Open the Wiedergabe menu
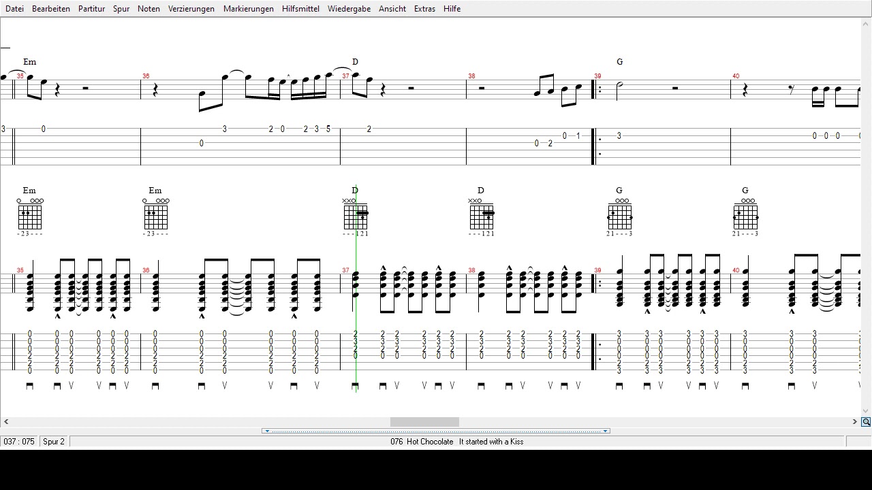 349,9
